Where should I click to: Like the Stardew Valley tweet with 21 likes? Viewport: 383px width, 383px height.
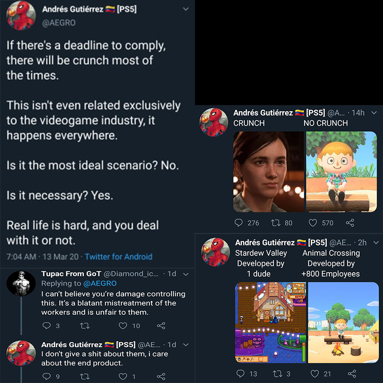(x=315, y=374)
